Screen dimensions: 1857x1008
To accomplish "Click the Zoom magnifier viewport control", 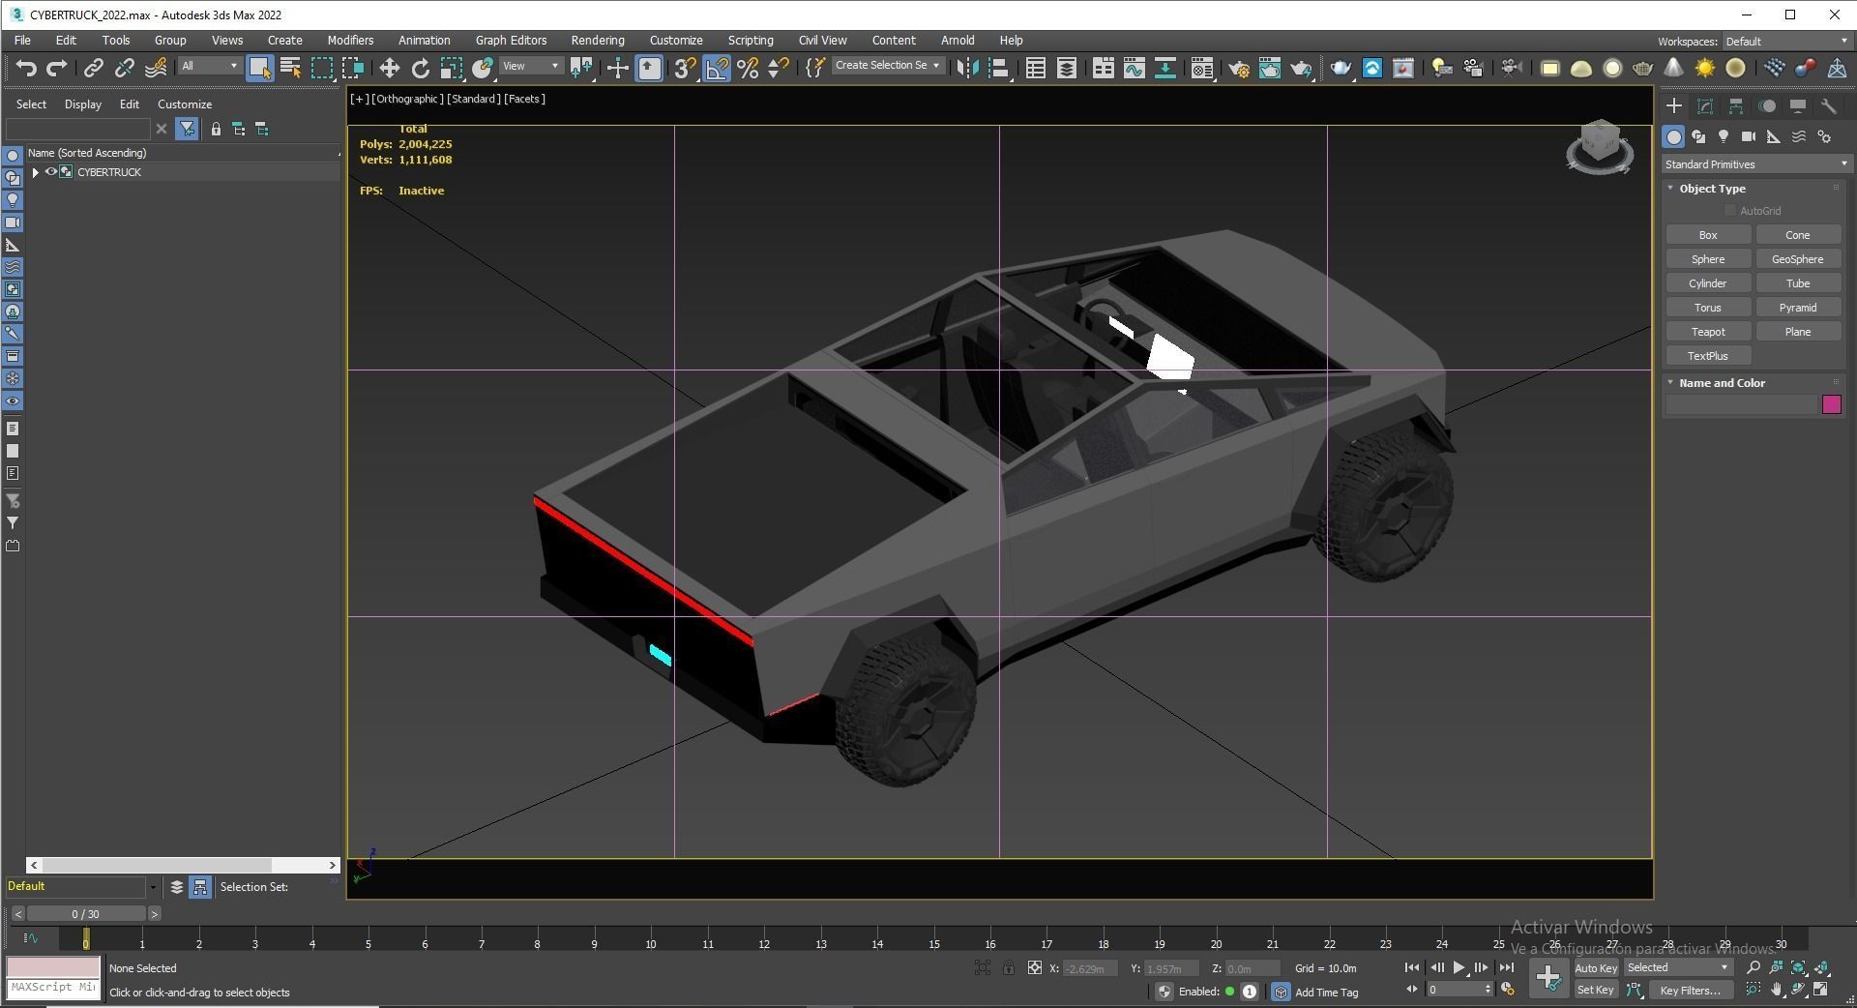I will (1754, 967).
